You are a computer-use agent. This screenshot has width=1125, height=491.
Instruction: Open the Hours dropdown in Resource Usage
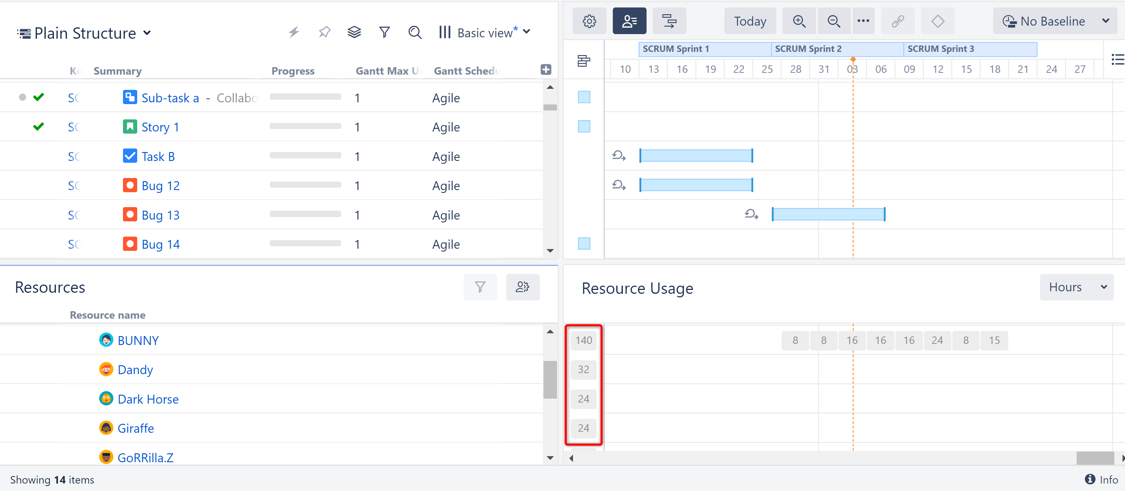1076,287
